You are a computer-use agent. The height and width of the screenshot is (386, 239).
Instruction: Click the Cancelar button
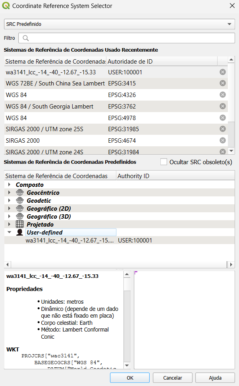pyautogui.click(x=173, y=378)
